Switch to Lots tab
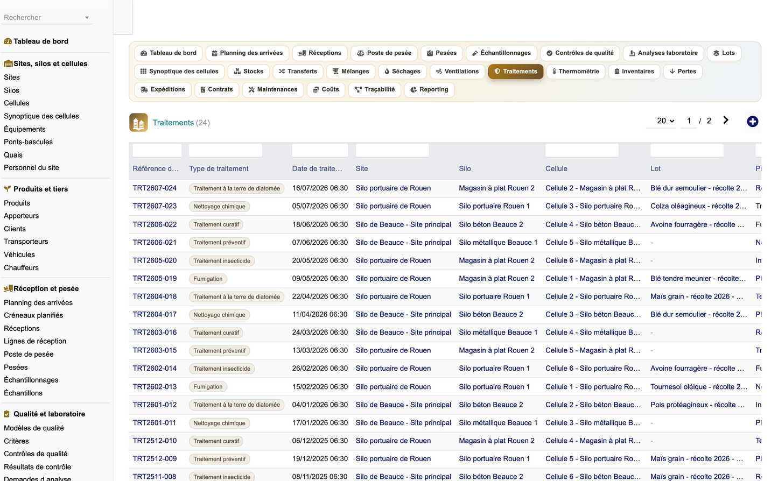 click(x=724, y=53)
